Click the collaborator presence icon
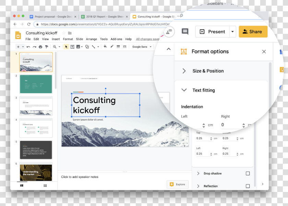 pos(169,32)
